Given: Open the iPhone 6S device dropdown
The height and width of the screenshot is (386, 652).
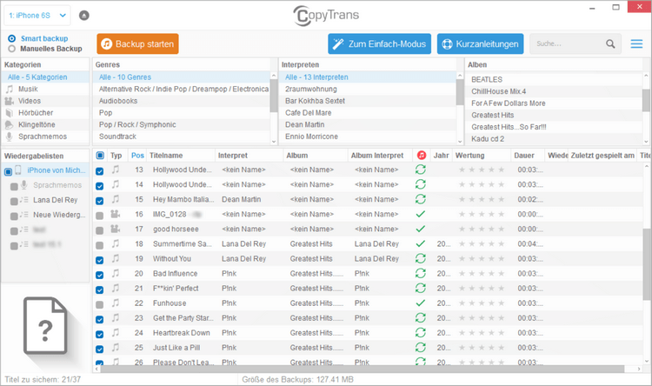Looking at the screenshot, I should (37, 16).
